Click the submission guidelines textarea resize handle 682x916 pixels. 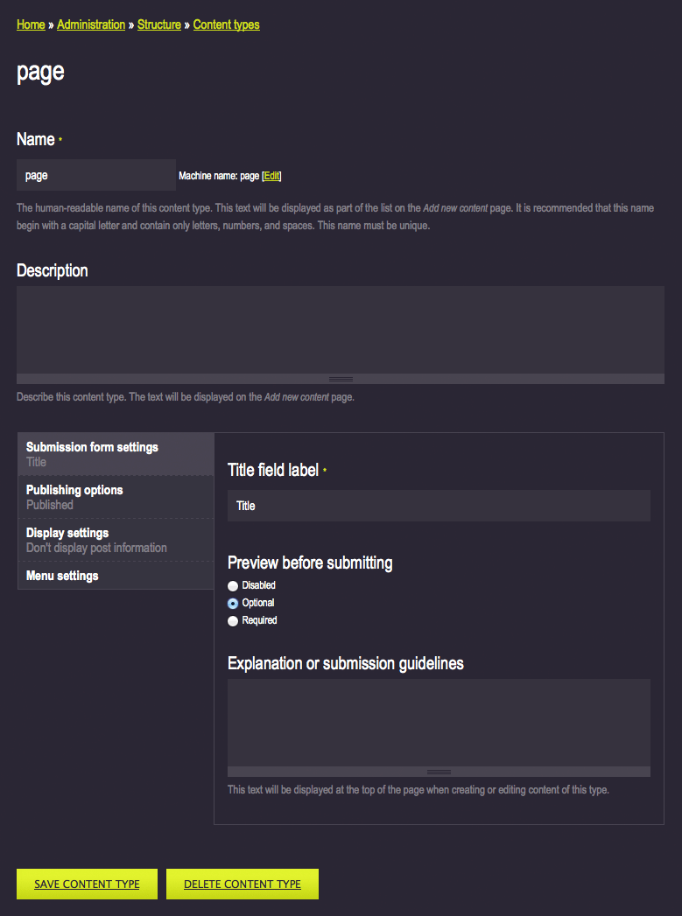pyautogui.click(x=439, y=772)
